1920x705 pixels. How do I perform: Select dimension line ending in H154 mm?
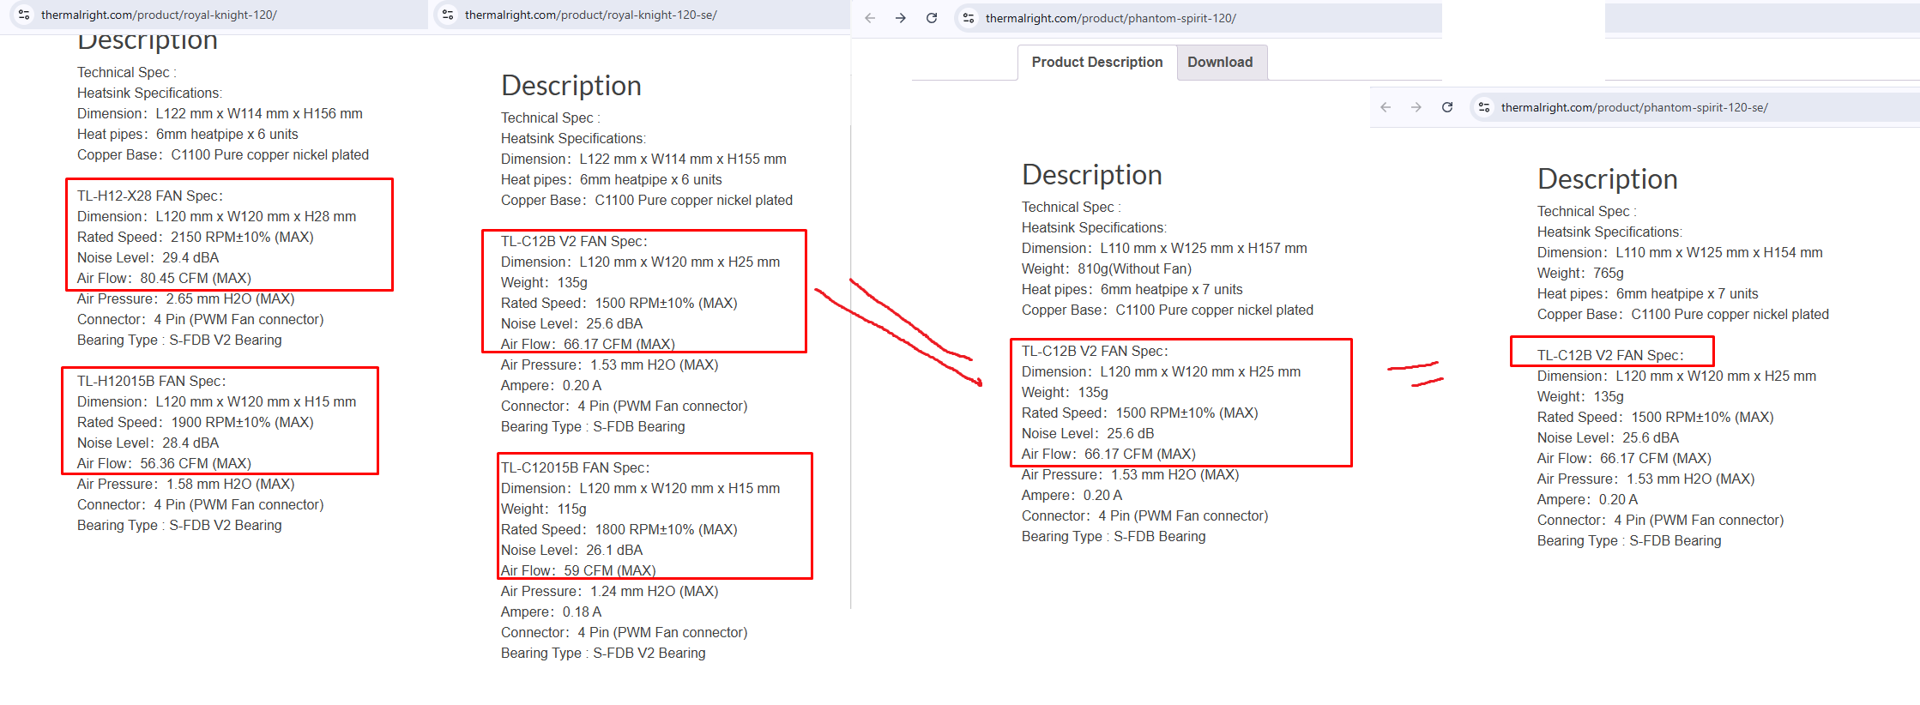tap(1680, 252)
